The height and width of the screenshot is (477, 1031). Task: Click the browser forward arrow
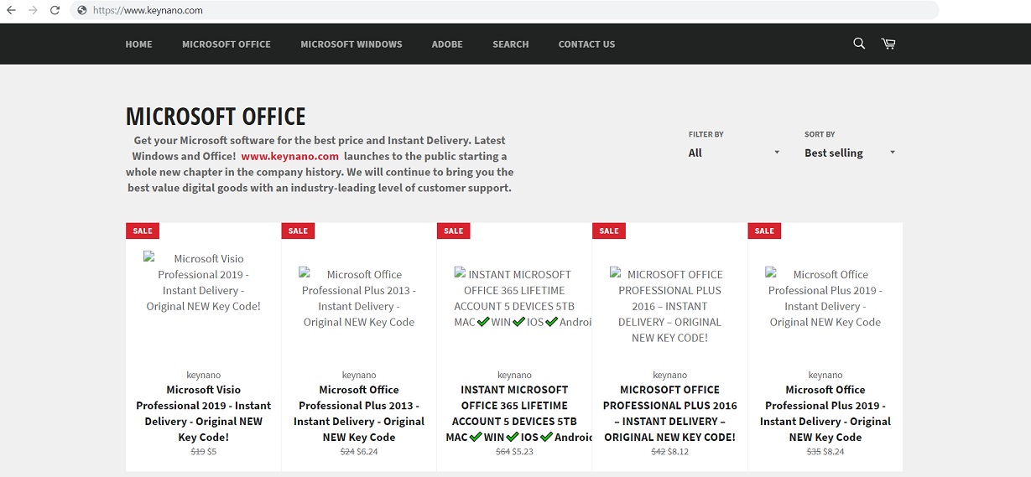click(x=33, y=10)
